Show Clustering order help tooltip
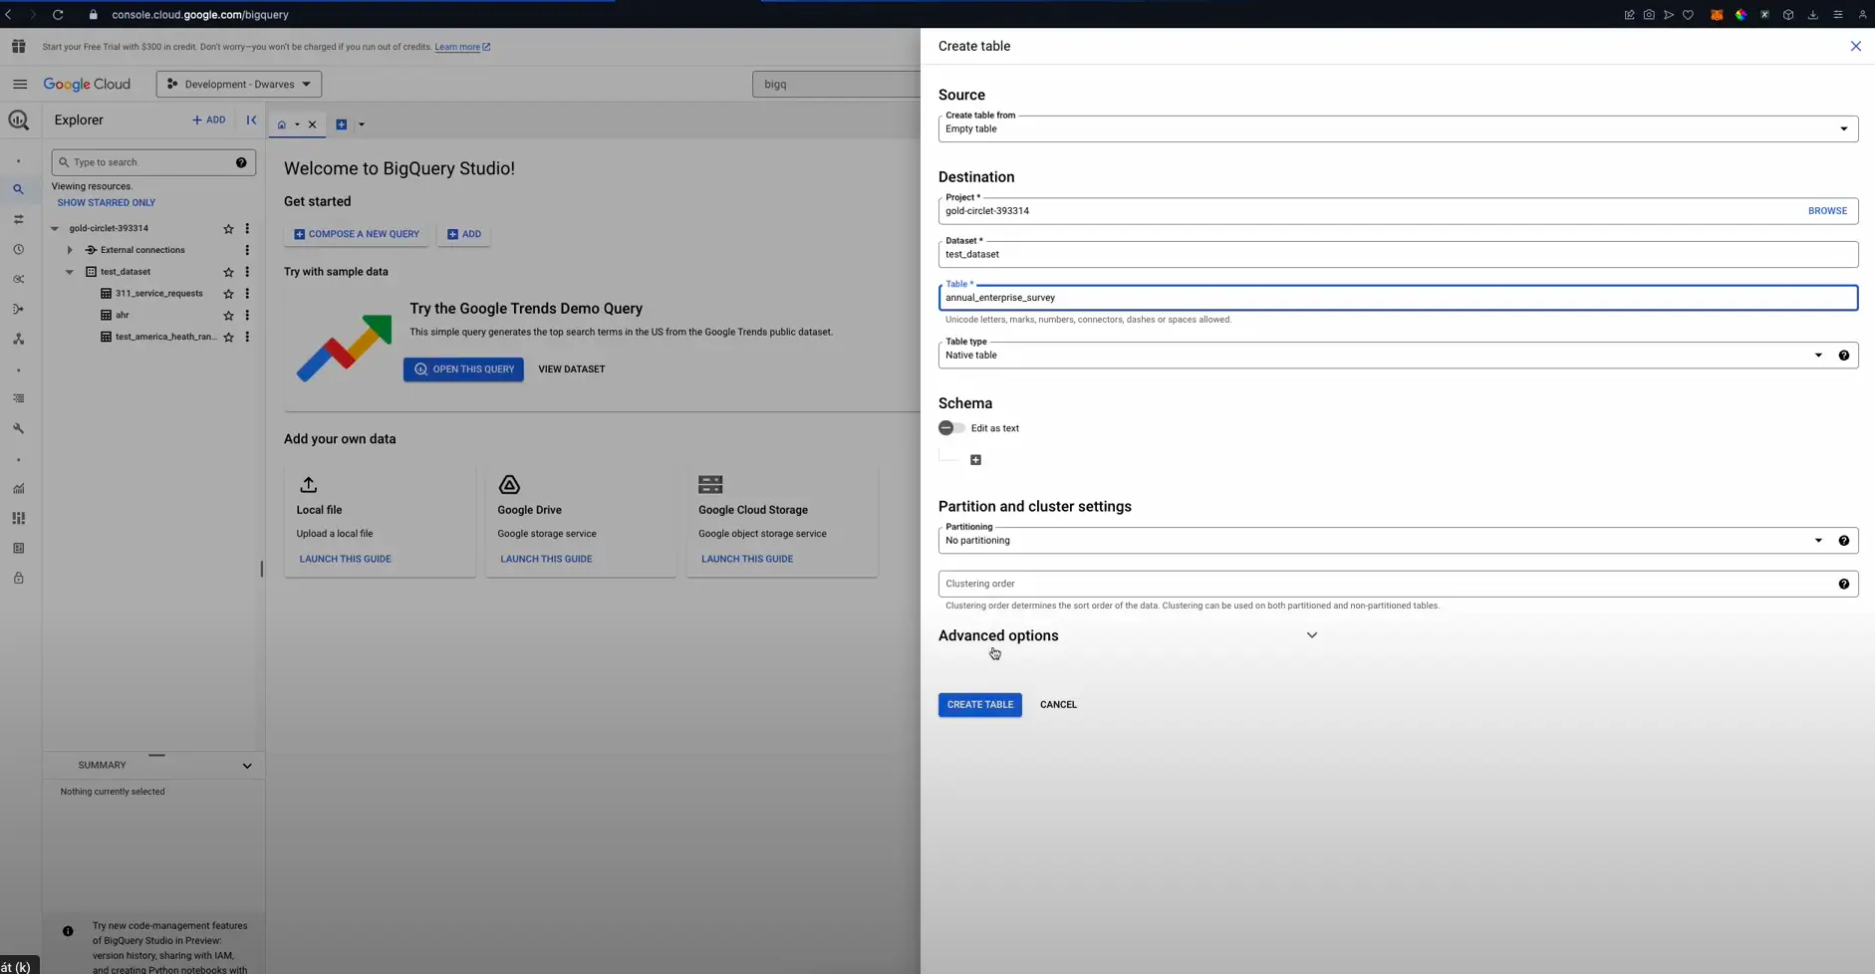The width and height of the screenshot is (1875, 974). coord(1843,585)
